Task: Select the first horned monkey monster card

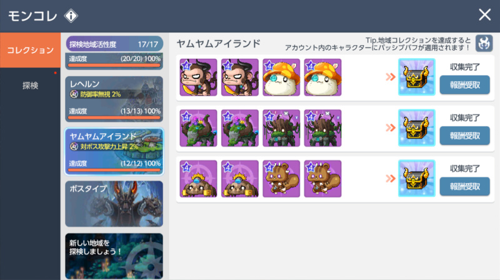Action: coord(198,77)
